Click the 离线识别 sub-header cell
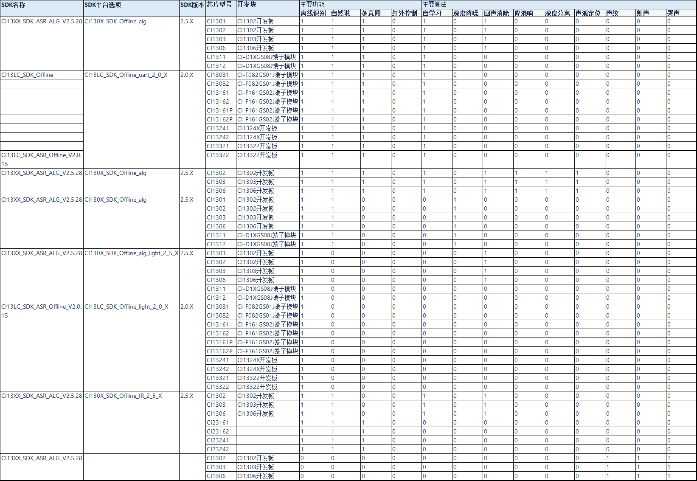697x481 pixels. point(315,13)
